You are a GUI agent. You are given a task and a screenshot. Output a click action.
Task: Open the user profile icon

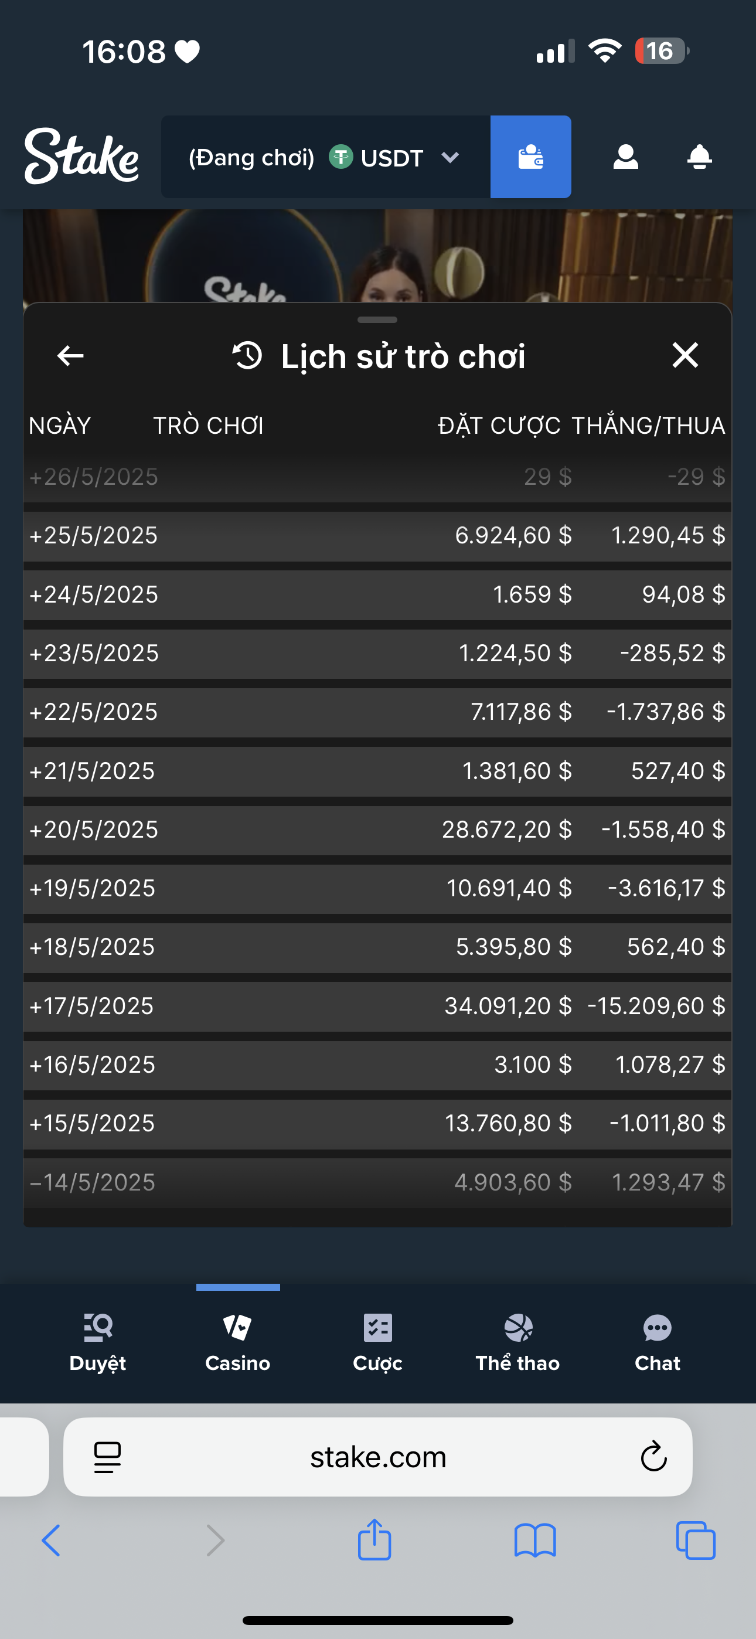point(625,157)
